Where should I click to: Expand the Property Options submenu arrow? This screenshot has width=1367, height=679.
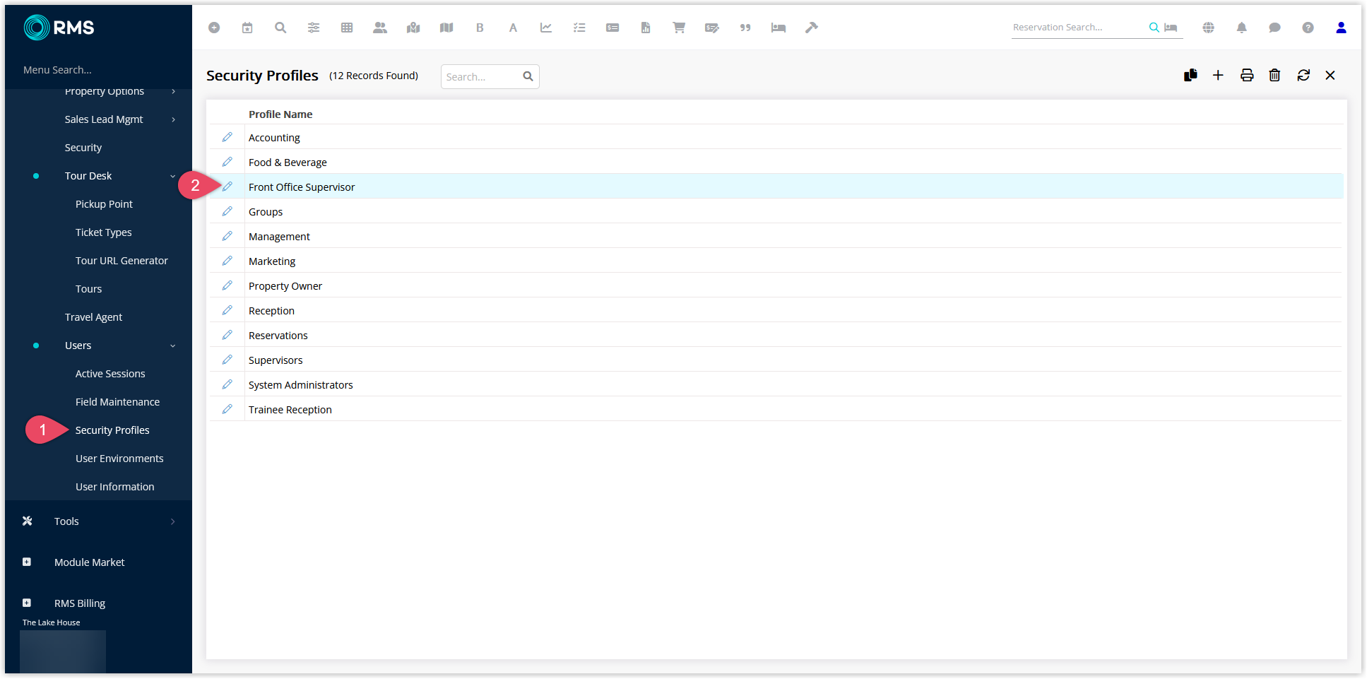click(x=173, y=91)
